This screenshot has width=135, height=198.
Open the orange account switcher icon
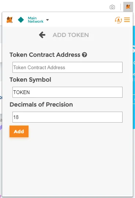tap(118, 20)
